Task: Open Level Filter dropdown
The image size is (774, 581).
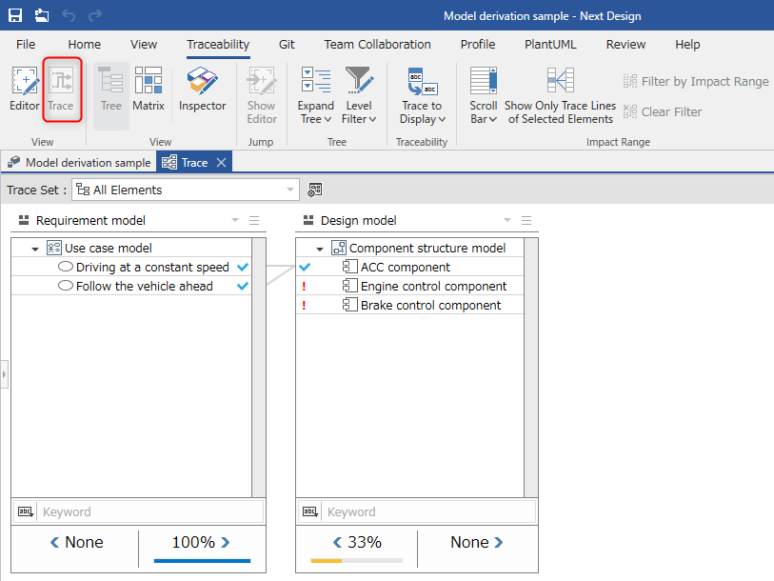Action: coord(358,95)
